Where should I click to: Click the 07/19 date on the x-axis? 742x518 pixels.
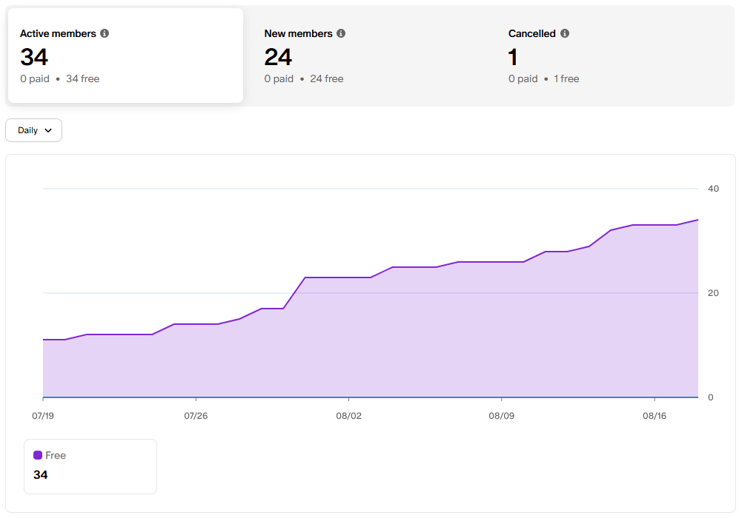43,416
